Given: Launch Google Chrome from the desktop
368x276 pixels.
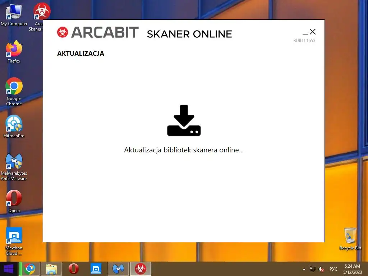Looking at the screenshot, I should click(14, 92).
